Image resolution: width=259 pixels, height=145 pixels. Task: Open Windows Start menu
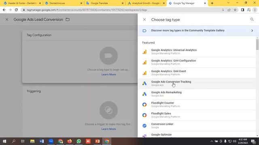(x=4, y=141)
